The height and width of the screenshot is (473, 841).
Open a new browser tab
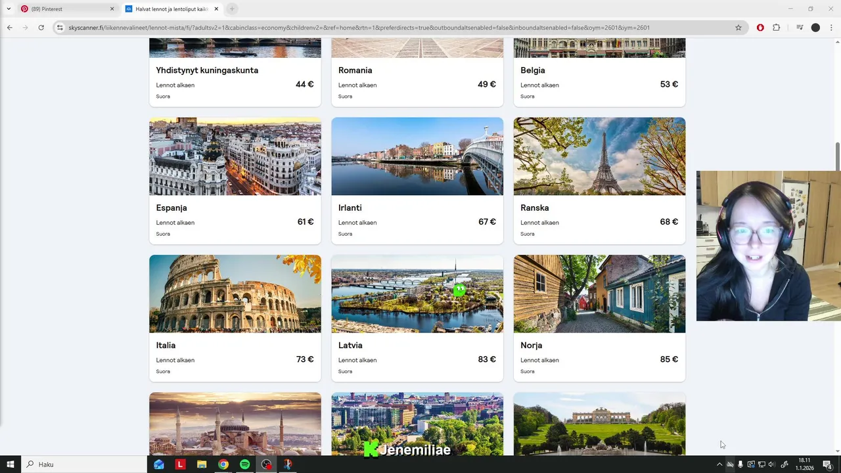point(232,9)
